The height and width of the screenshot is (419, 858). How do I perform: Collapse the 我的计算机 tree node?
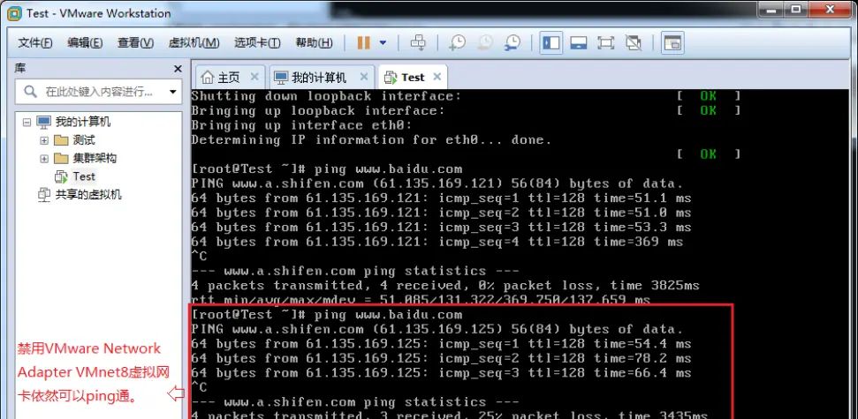click(x=27, y=122)
